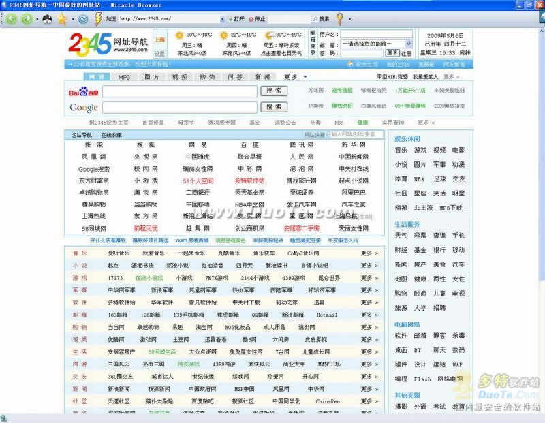This screenshot has height=423, width=545.
Task: Expand the address bar URL dropdown
Action: pyautogui.click(x=223, y=20)
